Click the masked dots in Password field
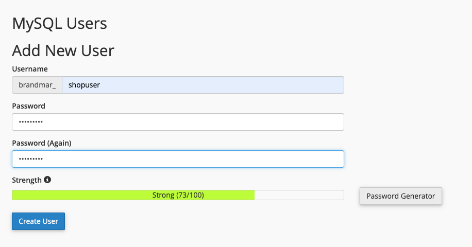The height and width of the screenshot is (247, 472). [31, 122]
